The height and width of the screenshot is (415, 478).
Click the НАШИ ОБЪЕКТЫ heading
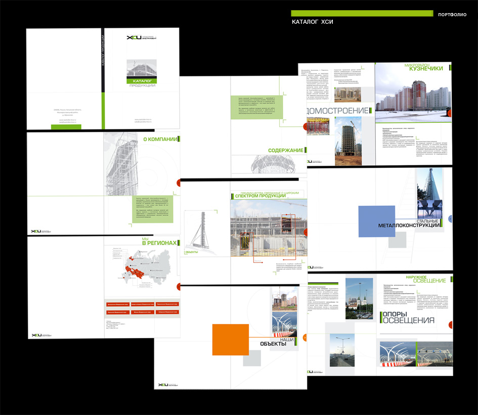(x=277, y=342)
